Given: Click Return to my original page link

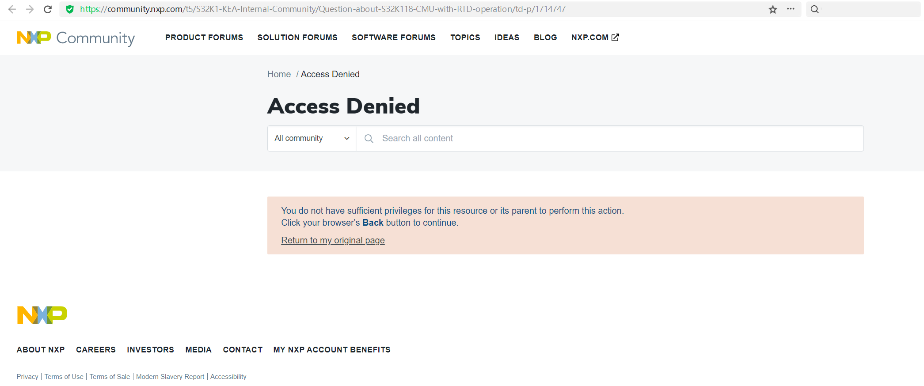Looking at the screenshot, I should (x=333, y=240).
